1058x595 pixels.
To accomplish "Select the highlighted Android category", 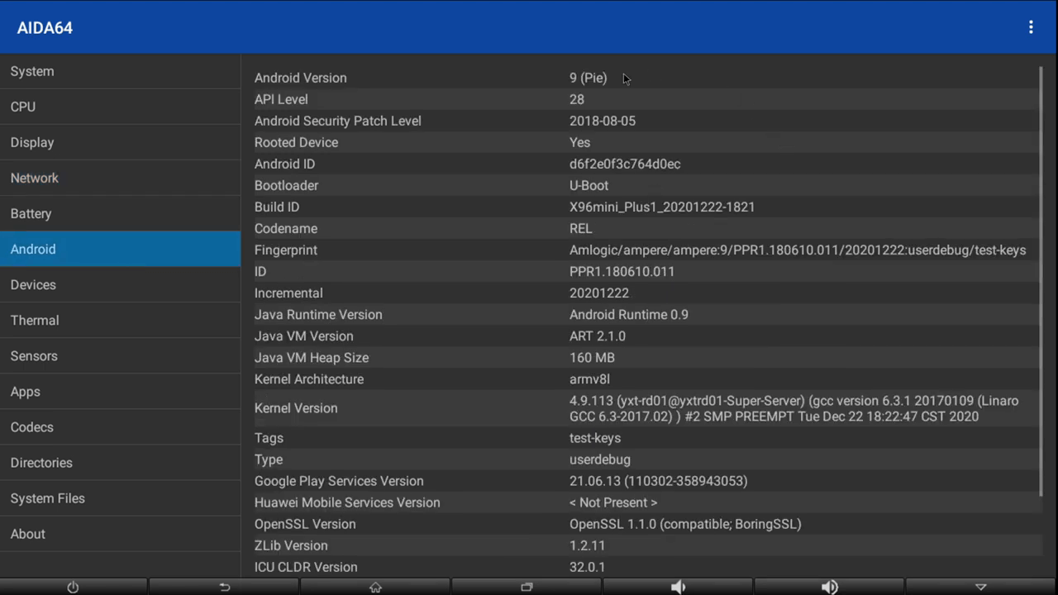I will [x=121, y=249].
